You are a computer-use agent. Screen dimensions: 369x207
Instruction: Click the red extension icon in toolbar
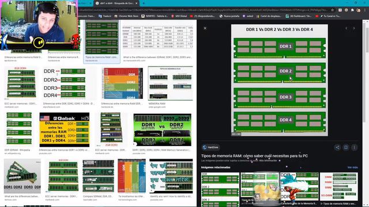340,10
